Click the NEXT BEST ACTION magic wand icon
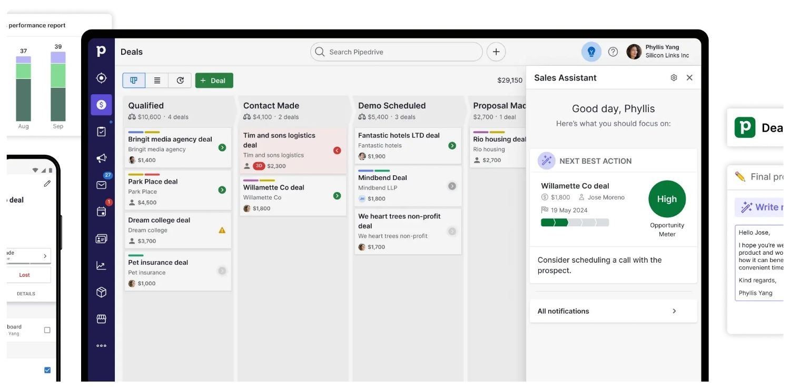The image size is (790, 390). (x=546, y=161)
